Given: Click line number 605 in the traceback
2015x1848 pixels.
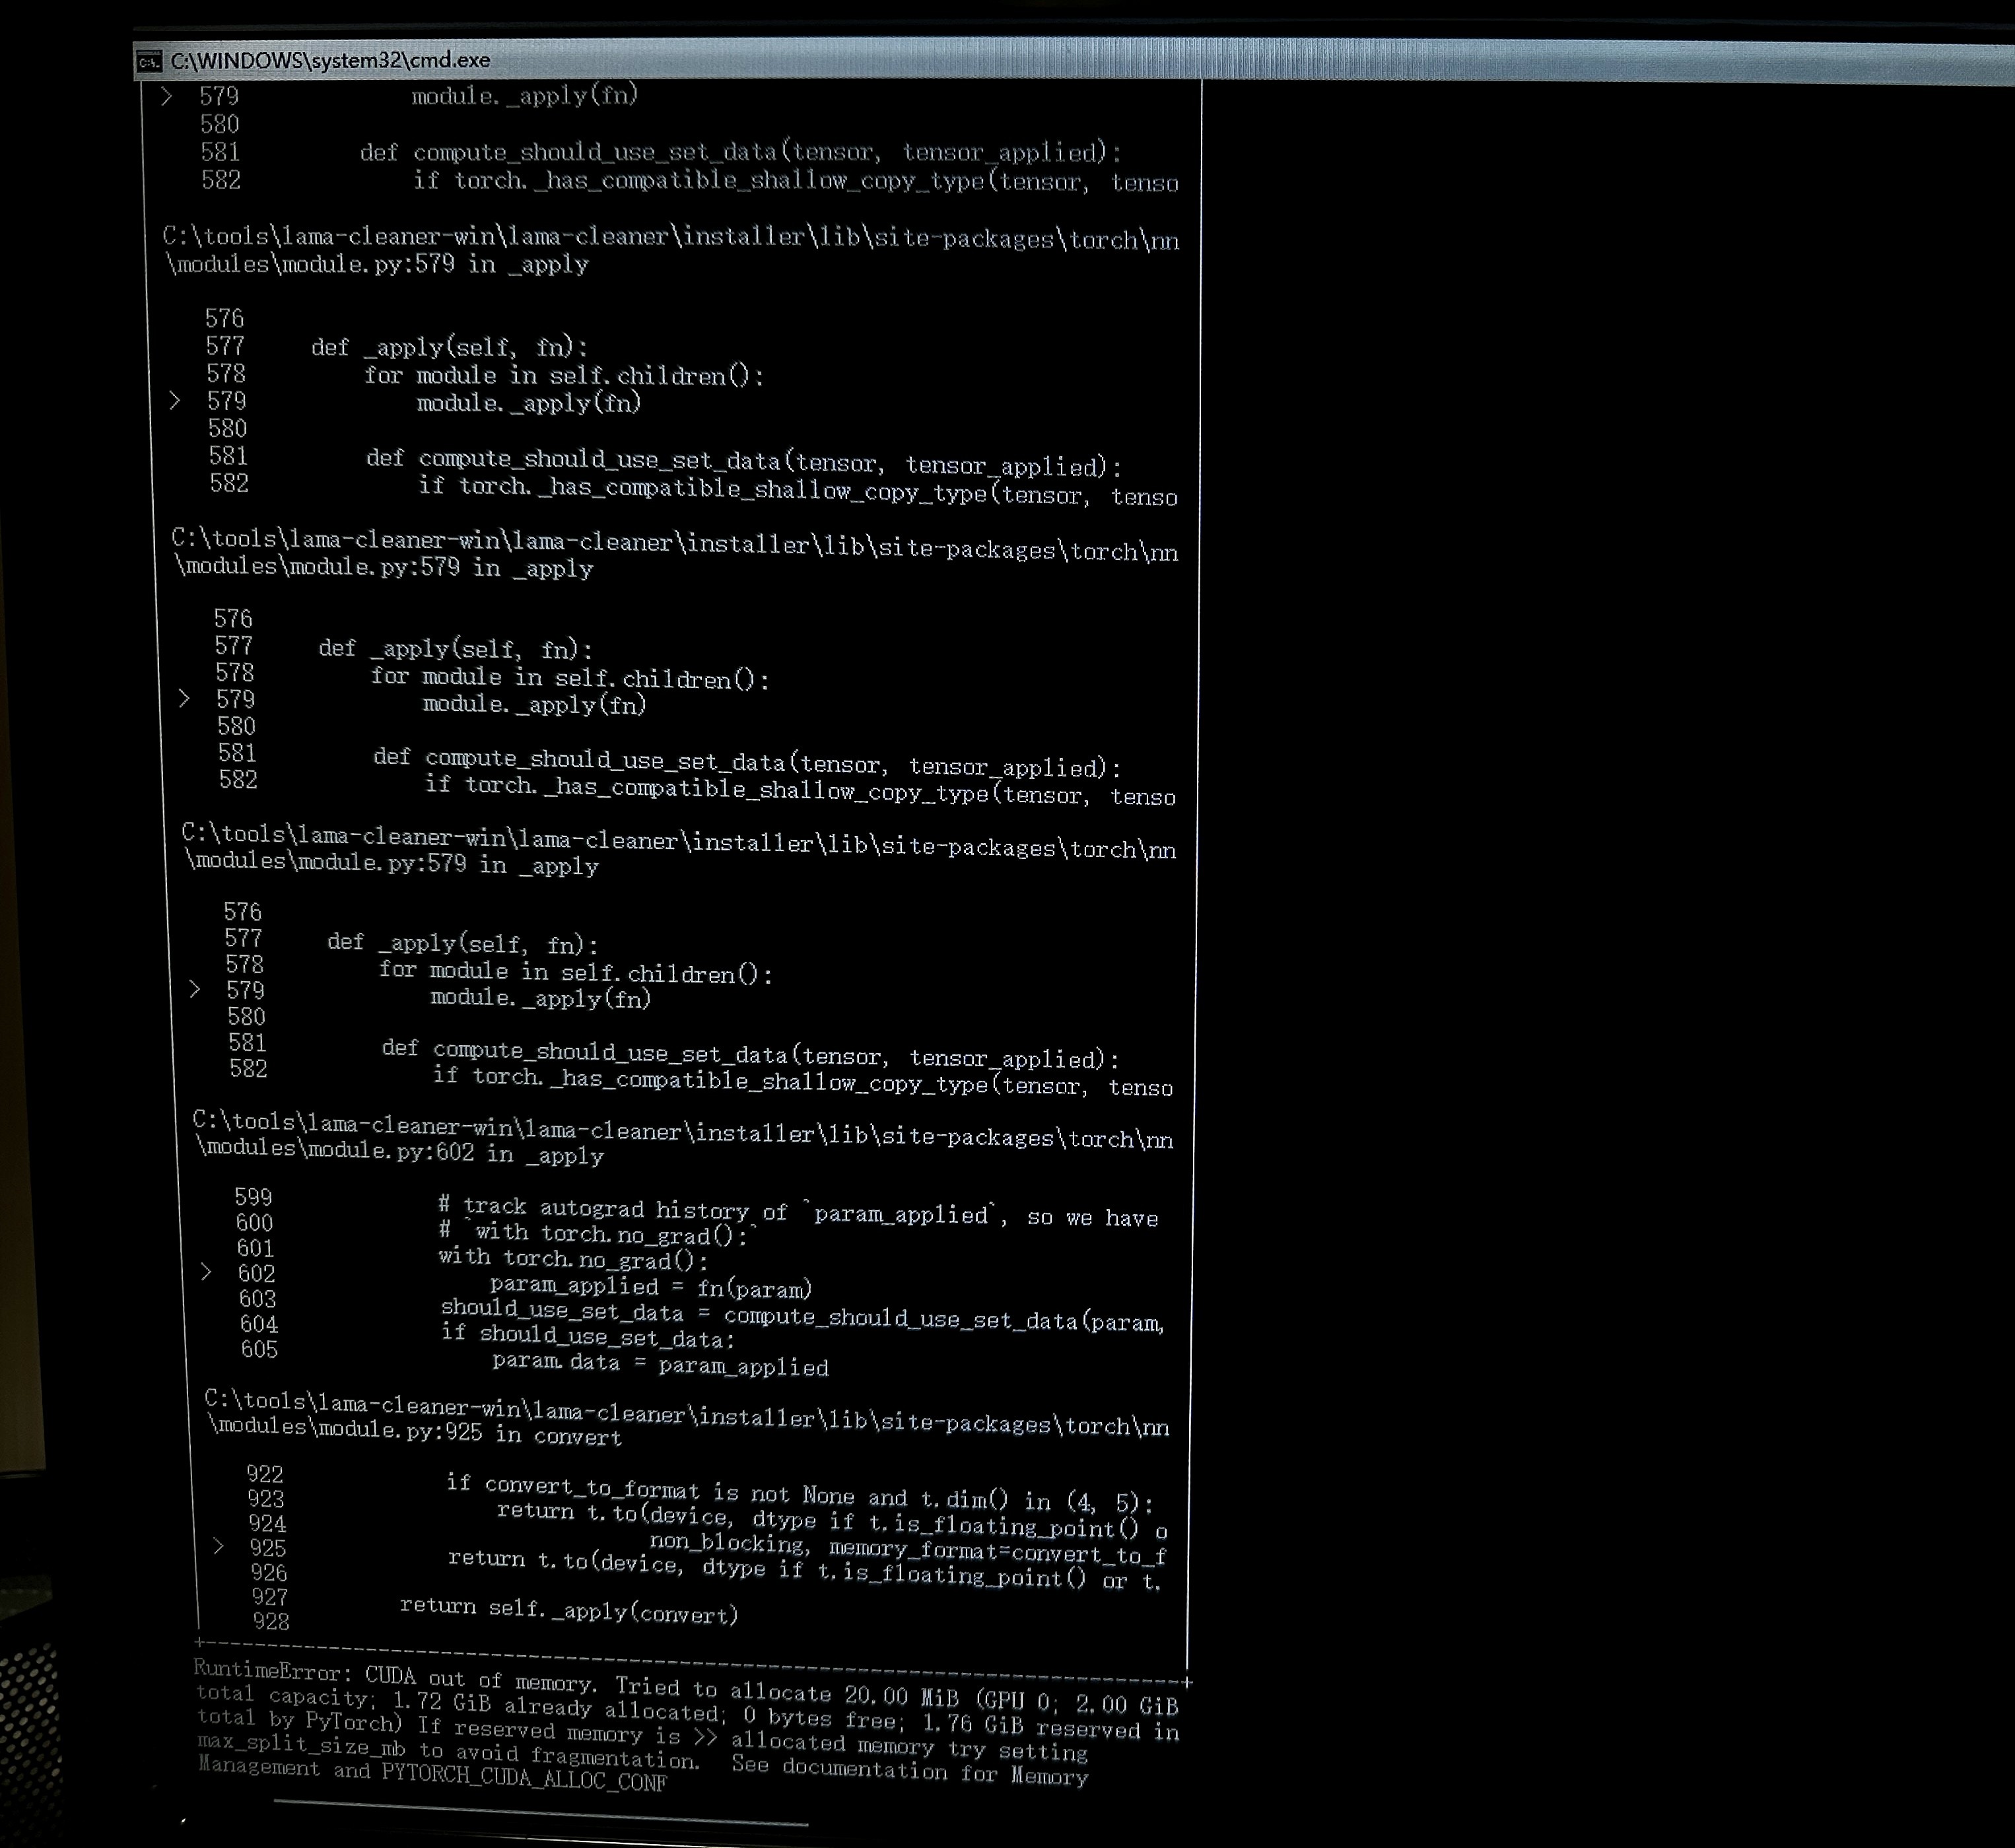Looking at the screenshot, I should (x=259, y=1349).
